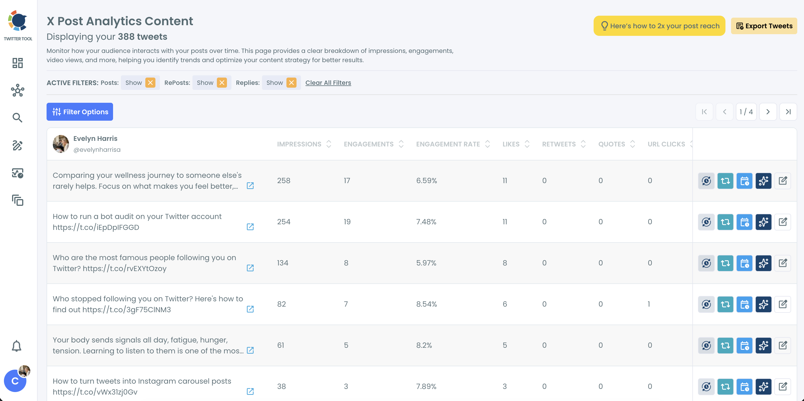Edit the body sends signals tweet
The image size is (804, 401).
pos(782,345)
